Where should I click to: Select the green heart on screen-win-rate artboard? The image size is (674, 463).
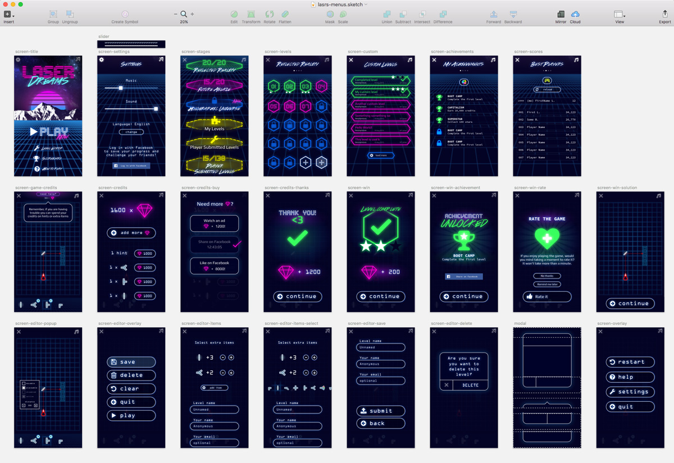tap(547, 238)
